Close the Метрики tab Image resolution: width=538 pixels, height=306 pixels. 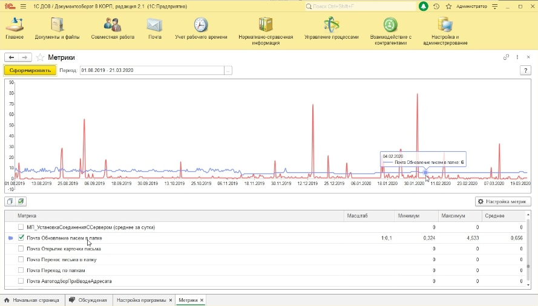tap(202, 300)
